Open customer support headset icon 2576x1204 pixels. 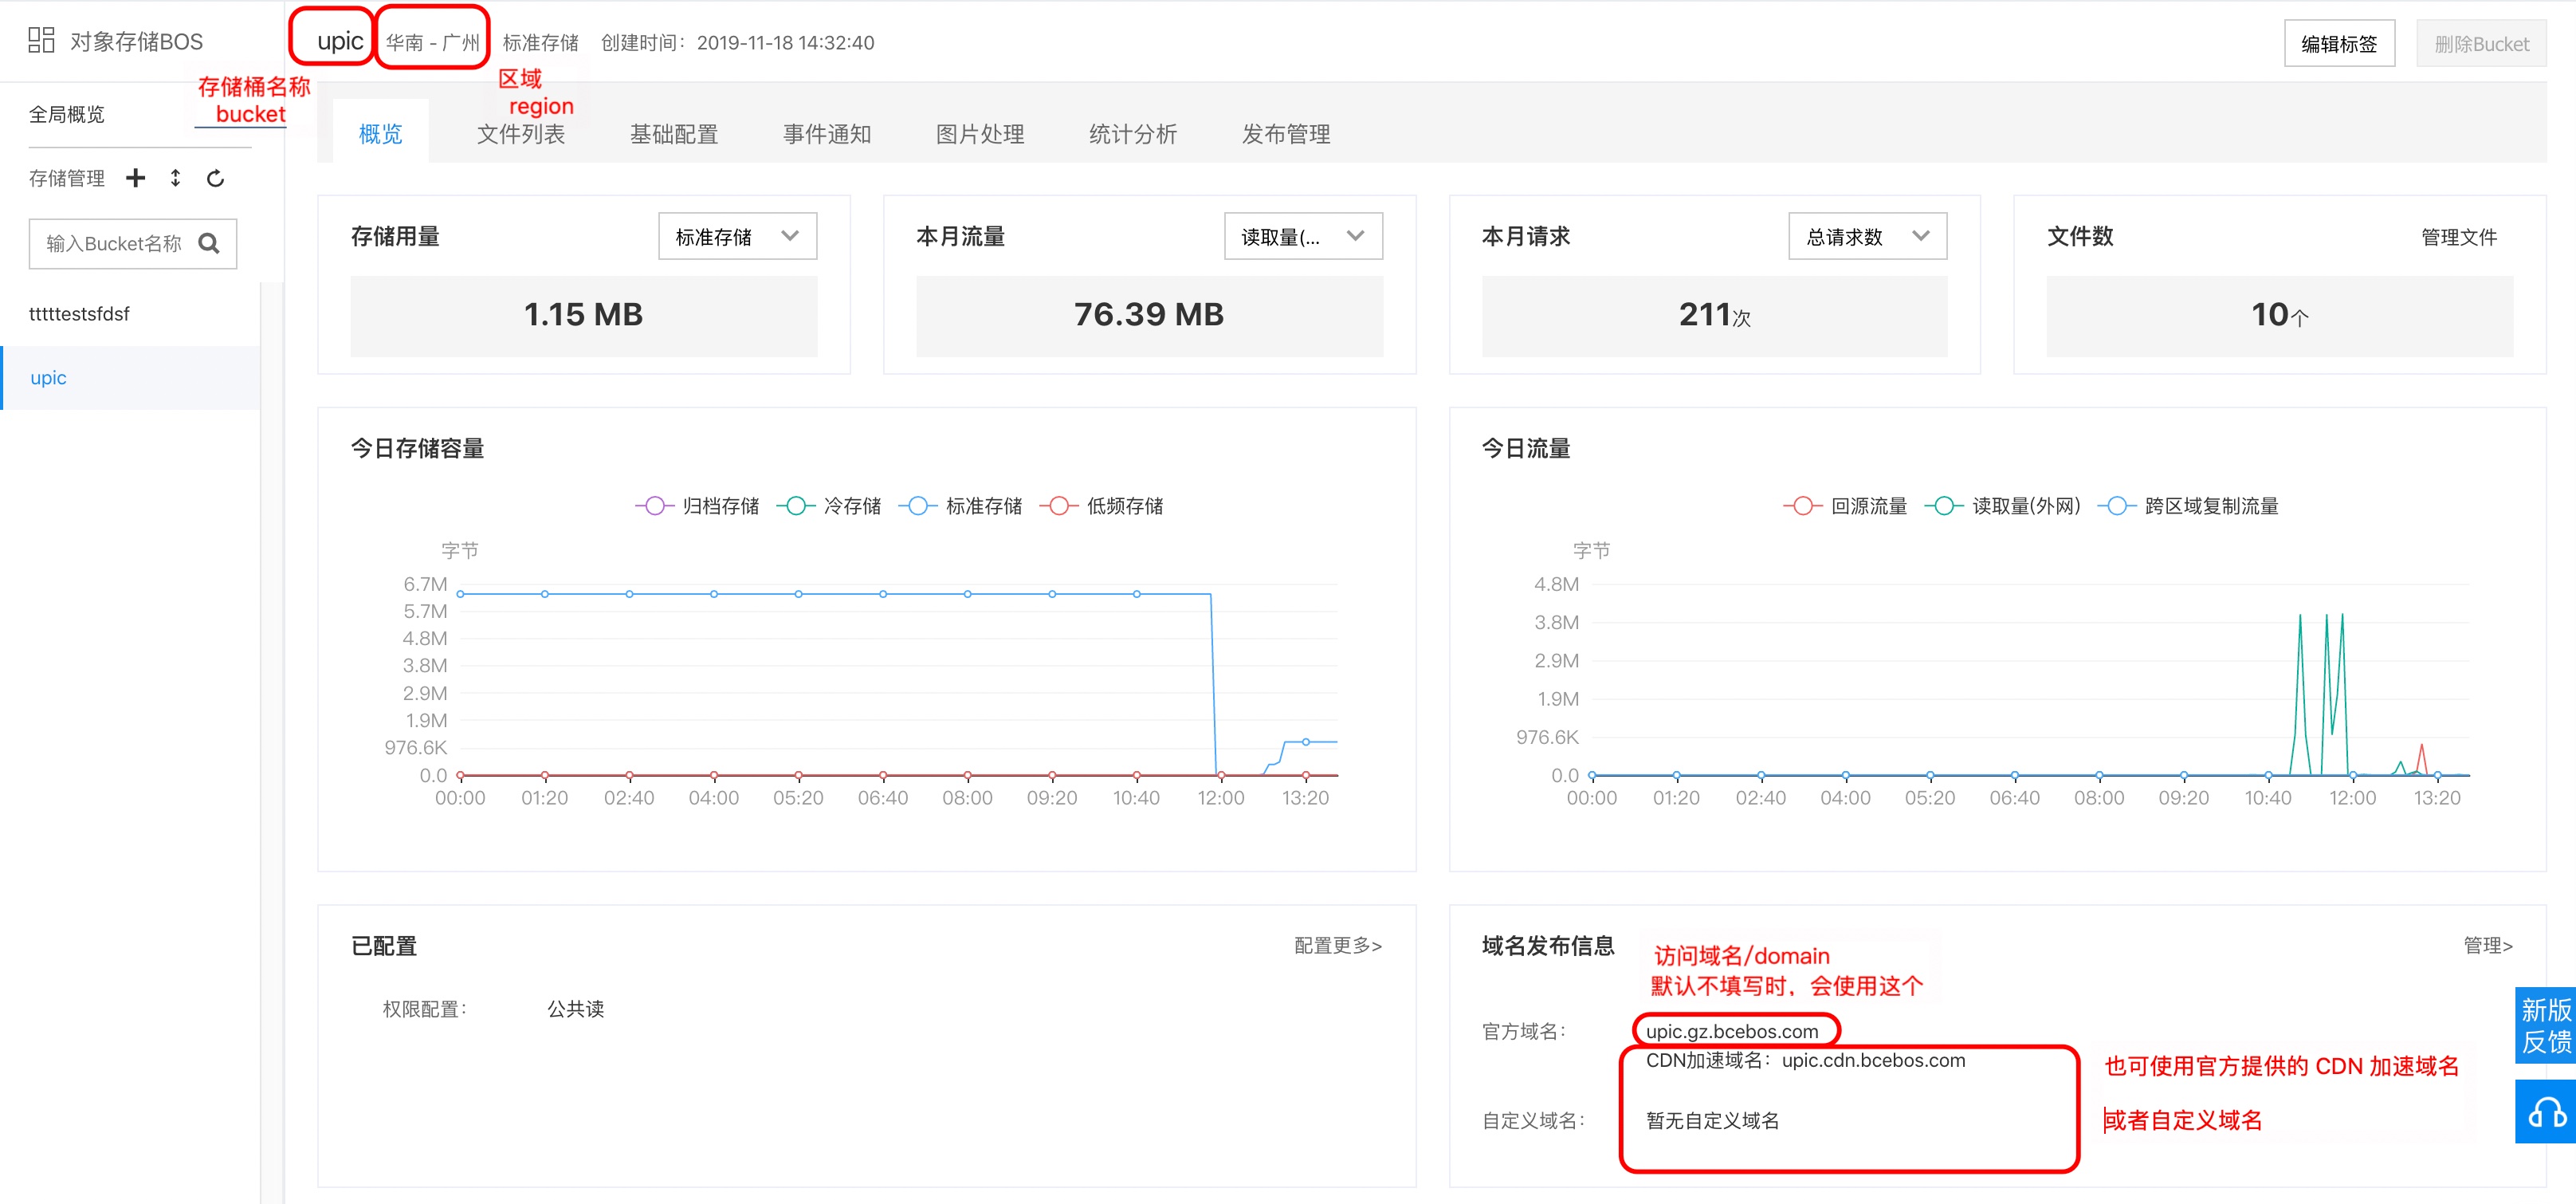click(2546, 1112)
